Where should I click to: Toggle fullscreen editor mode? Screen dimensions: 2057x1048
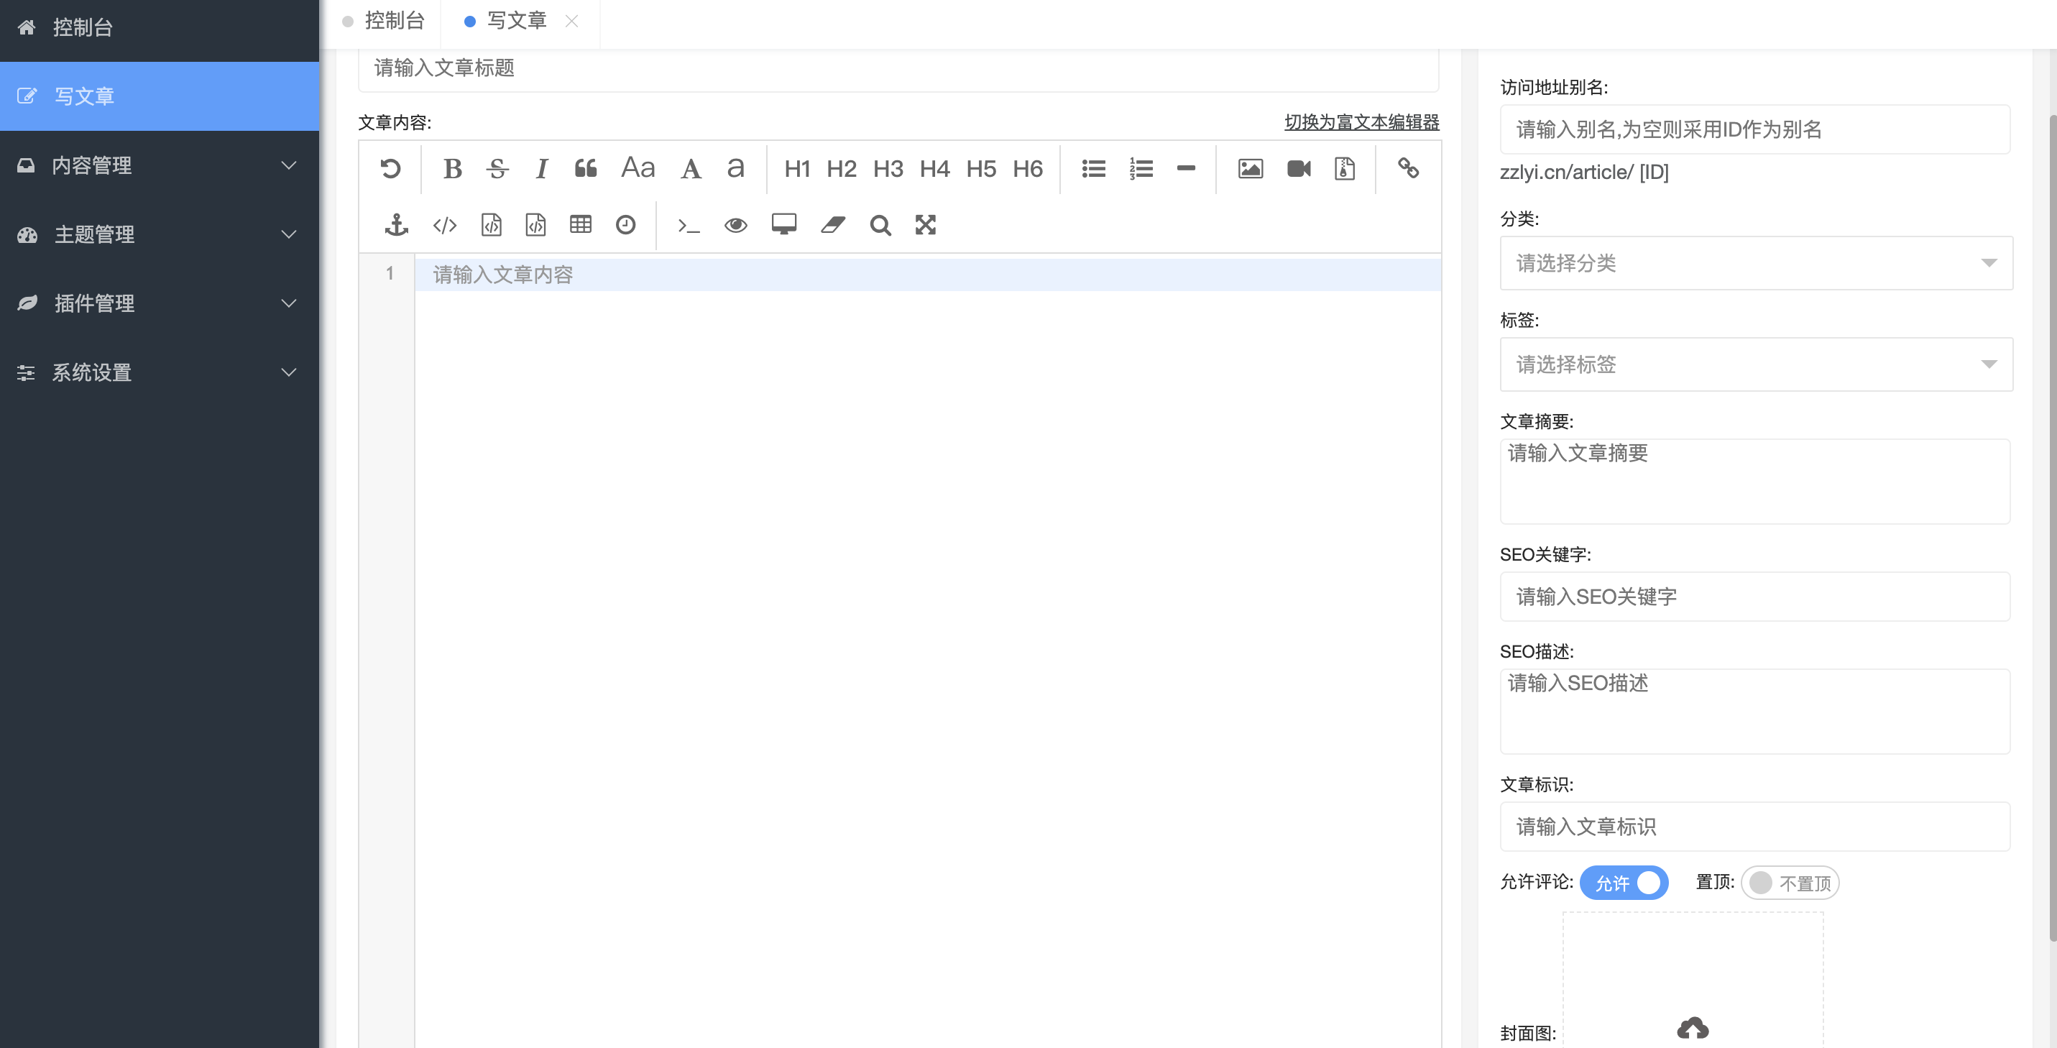point(926,225)
